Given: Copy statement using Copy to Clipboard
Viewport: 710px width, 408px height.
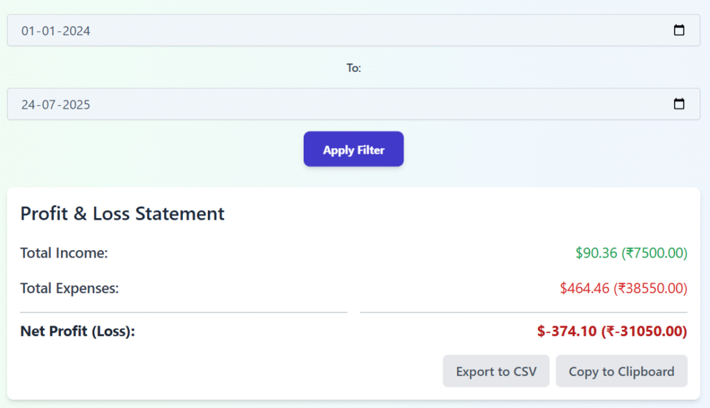Looking at the screenshot, I should click(621, 371).
